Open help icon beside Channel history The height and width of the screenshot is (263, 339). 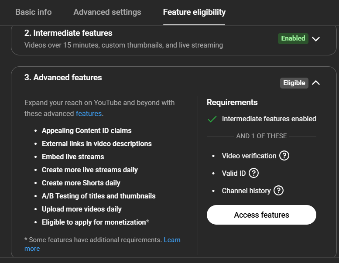pos(278,191)
